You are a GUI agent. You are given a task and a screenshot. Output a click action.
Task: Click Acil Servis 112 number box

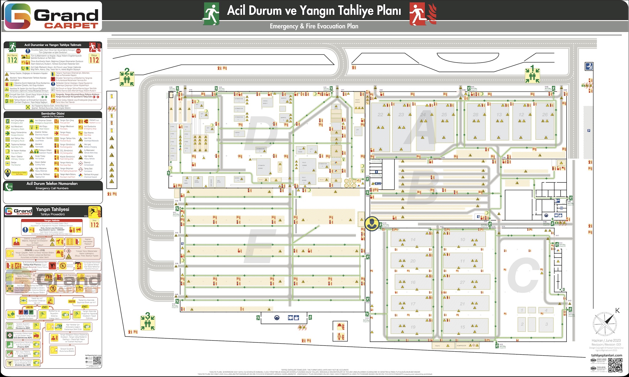[12, 58]
